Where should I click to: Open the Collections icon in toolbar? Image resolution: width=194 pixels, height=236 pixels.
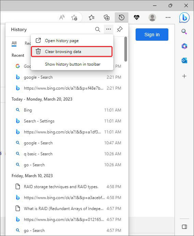pos(107,17)
